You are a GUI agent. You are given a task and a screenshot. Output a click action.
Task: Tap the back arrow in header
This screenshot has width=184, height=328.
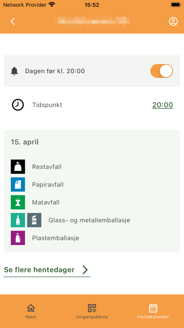pos(13,21)
